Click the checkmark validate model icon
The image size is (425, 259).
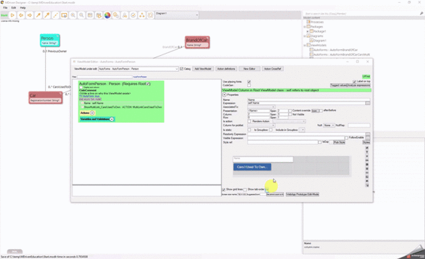click(x=133, y=15)
